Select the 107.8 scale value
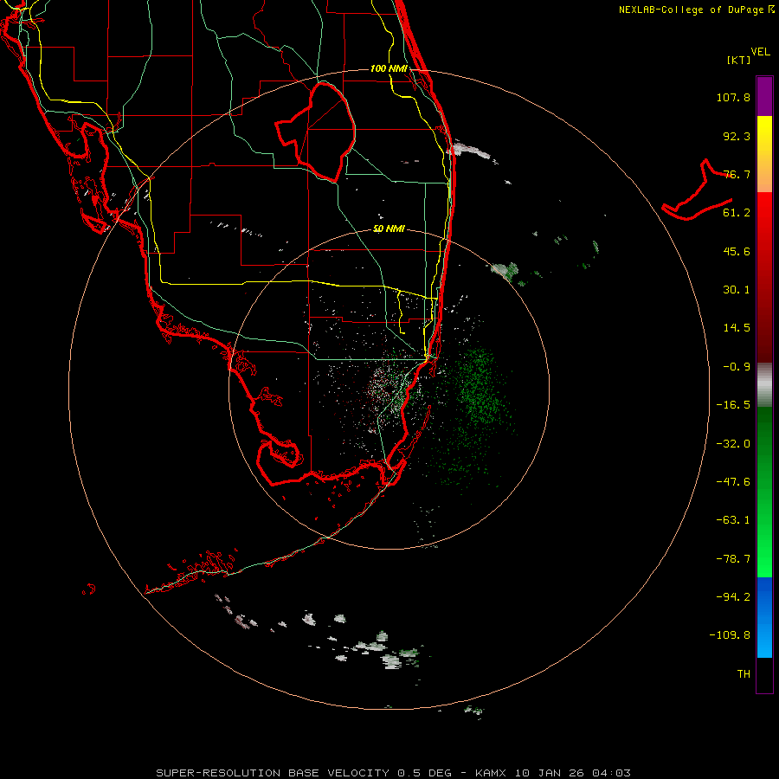 point(733,97)
